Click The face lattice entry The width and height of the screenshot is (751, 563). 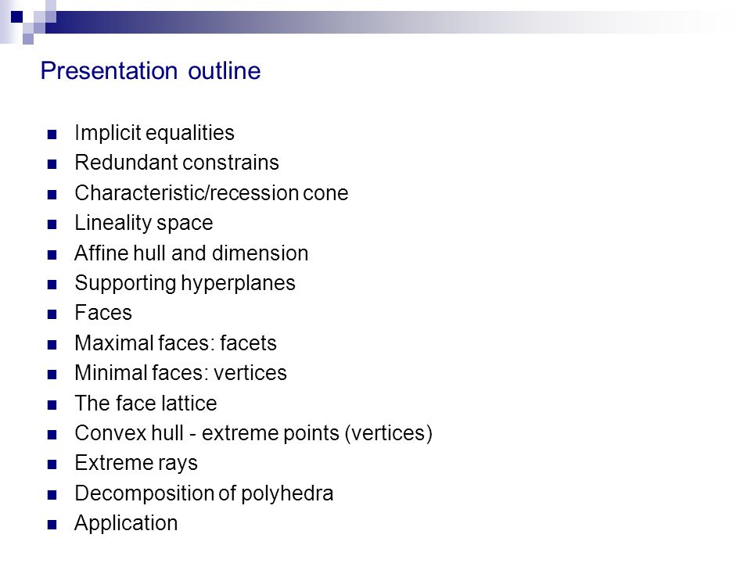146,403
